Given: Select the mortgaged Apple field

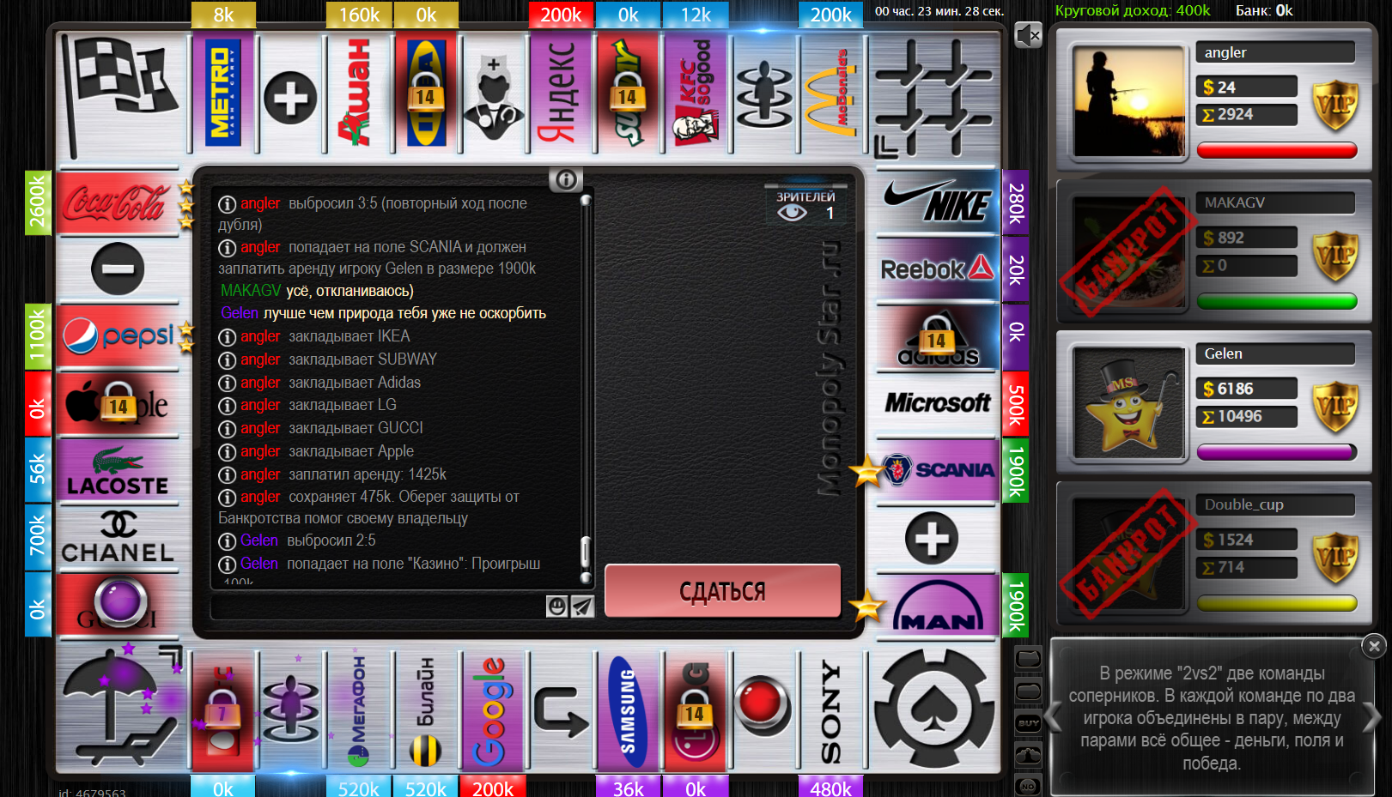Looking at the screenshot, I should pyautogui.click(x=118, y=403).
